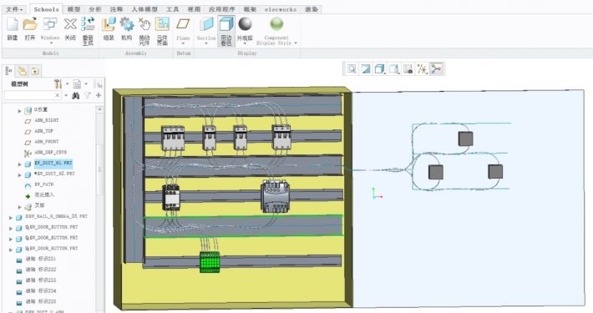The height and width of the screenshot is (313, 593).
Task: Toggle spin center display in graphics toolbar
Action: (x=436, y=68)
